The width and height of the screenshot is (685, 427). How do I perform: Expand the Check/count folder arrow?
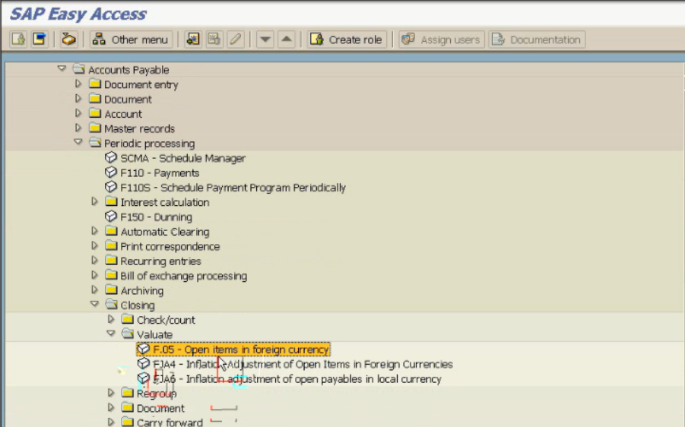click(111, 319)
